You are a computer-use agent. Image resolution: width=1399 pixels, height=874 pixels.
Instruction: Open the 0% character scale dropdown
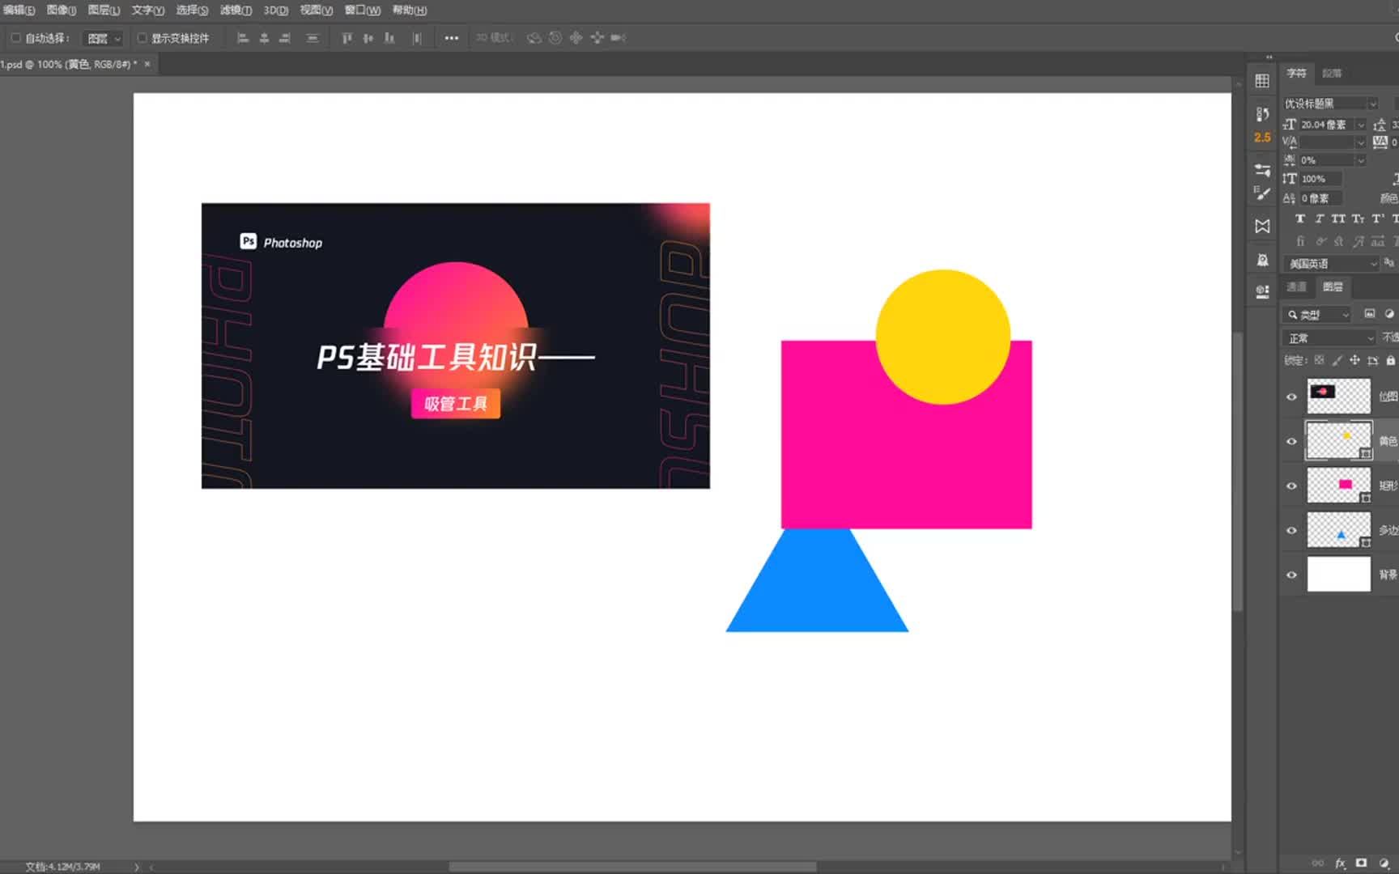click(1333, 160)
